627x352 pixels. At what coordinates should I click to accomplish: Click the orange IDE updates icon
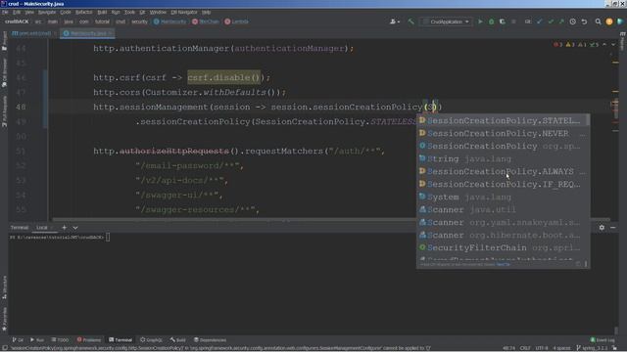click(x=609, y=22)
